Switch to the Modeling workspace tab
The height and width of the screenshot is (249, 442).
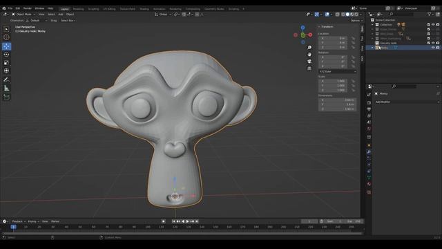click(x=78, y=9)
